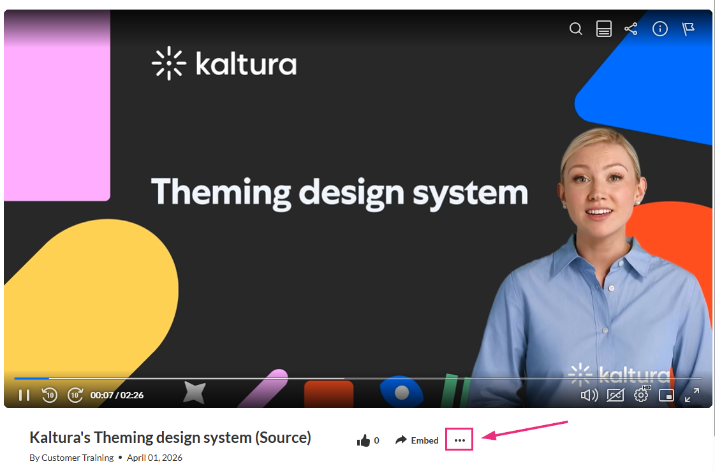715x471 pixels.
Task: Open the transcript panel icon
Action: pos(604,29)
